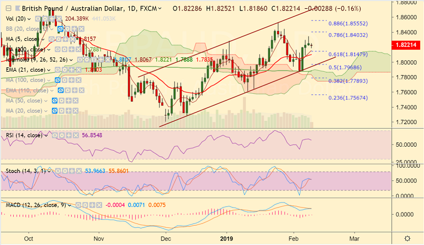The width and height of the screenshot is (424, 245).
Task: Open RSI (14, close) settings gear
Action: pyautogui.click(x=62, y=135)
